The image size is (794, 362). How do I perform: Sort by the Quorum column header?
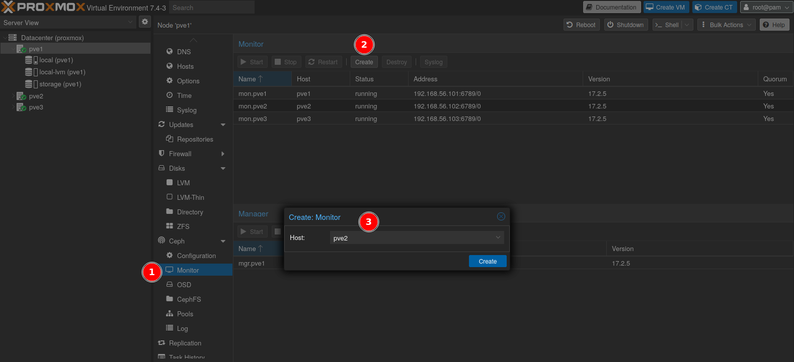click(775, 79)
